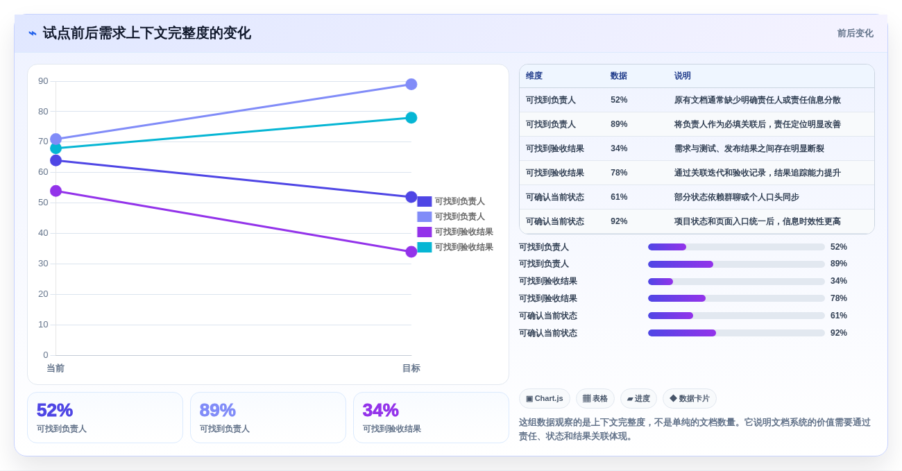Image resolution: width=902 pixels, height=471 pixels.
Task: Select the 表格 chip
Action: pyautogui.click(x=595, y=398)
